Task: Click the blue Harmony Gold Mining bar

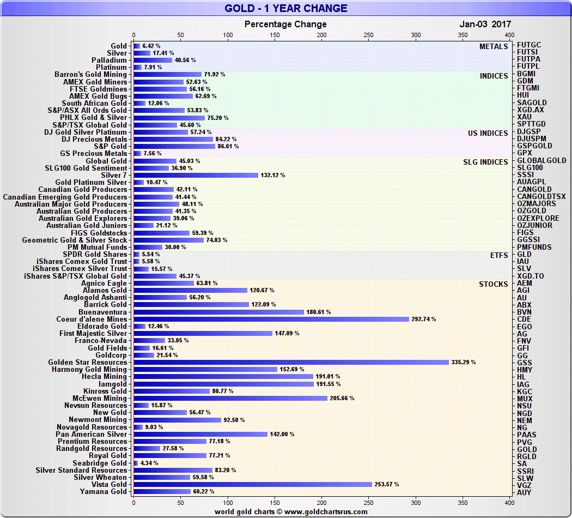Action: point(205,370)
